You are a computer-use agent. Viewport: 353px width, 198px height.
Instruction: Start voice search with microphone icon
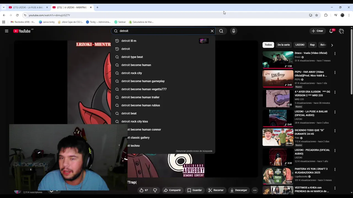[x=234, y=31]
